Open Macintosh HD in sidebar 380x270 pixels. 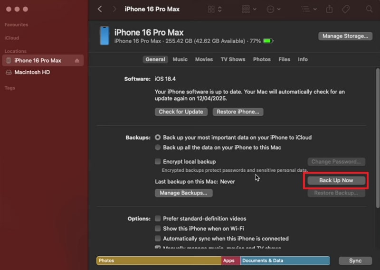(x=32, y=72)
